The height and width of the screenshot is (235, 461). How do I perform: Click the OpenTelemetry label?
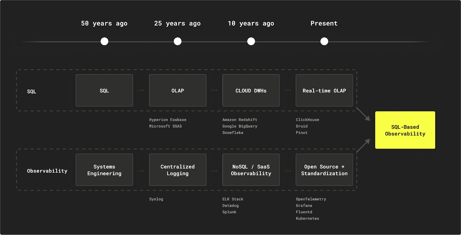coord(311,199)
